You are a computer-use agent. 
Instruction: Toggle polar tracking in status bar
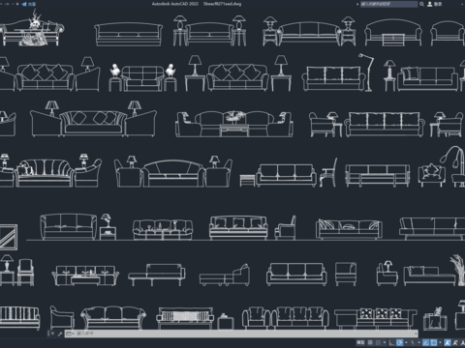399,342
